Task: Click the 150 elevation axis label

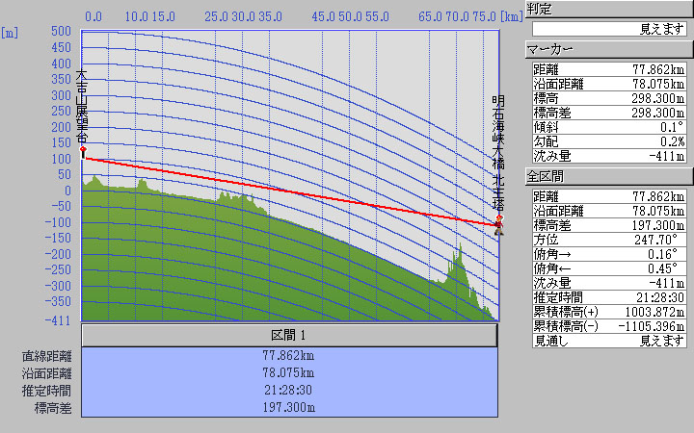Action: [61, 142]
